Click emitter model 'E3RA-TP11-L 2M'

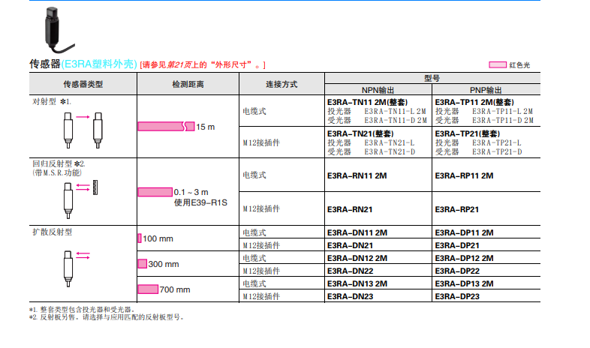(x=503, y=111)
